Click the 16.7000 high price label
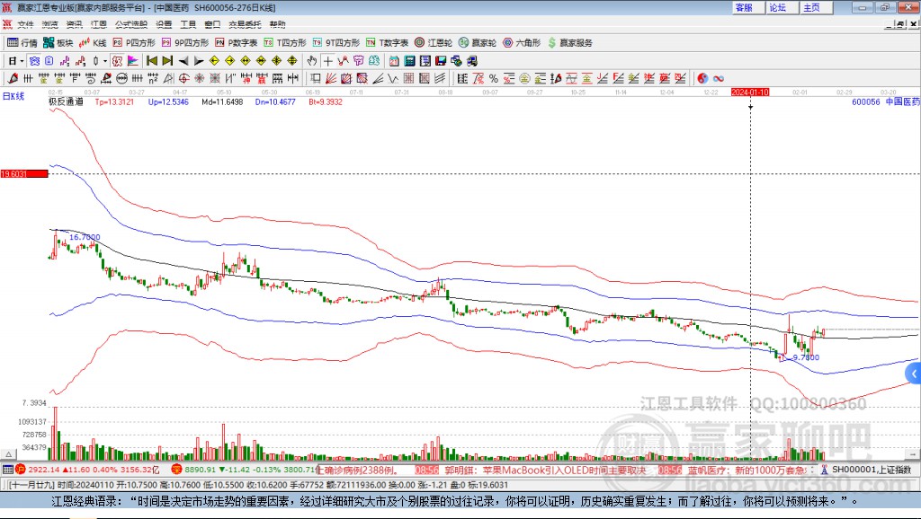This screenshot has width=921, height=519. pos(85,238)
